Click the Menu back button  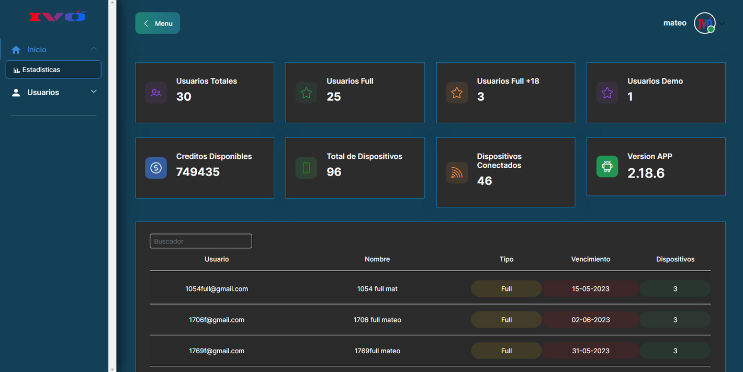157,23
